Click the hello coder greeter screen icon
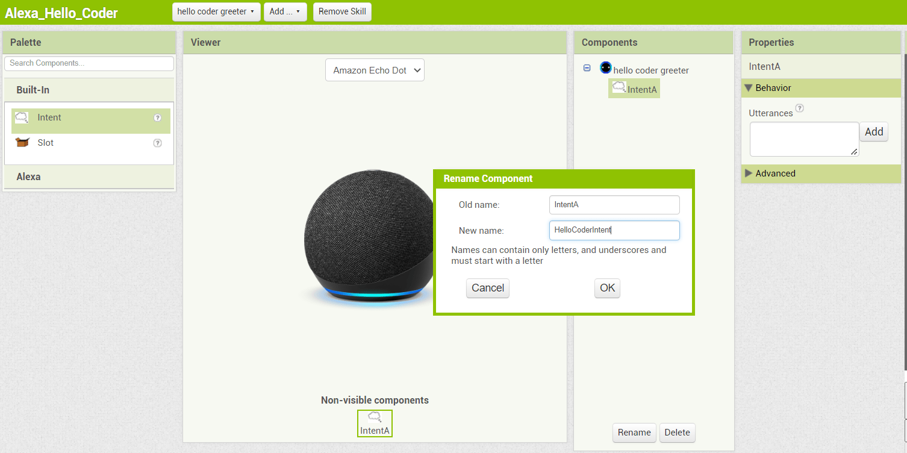The image size is (907, 453). (605, 67)
